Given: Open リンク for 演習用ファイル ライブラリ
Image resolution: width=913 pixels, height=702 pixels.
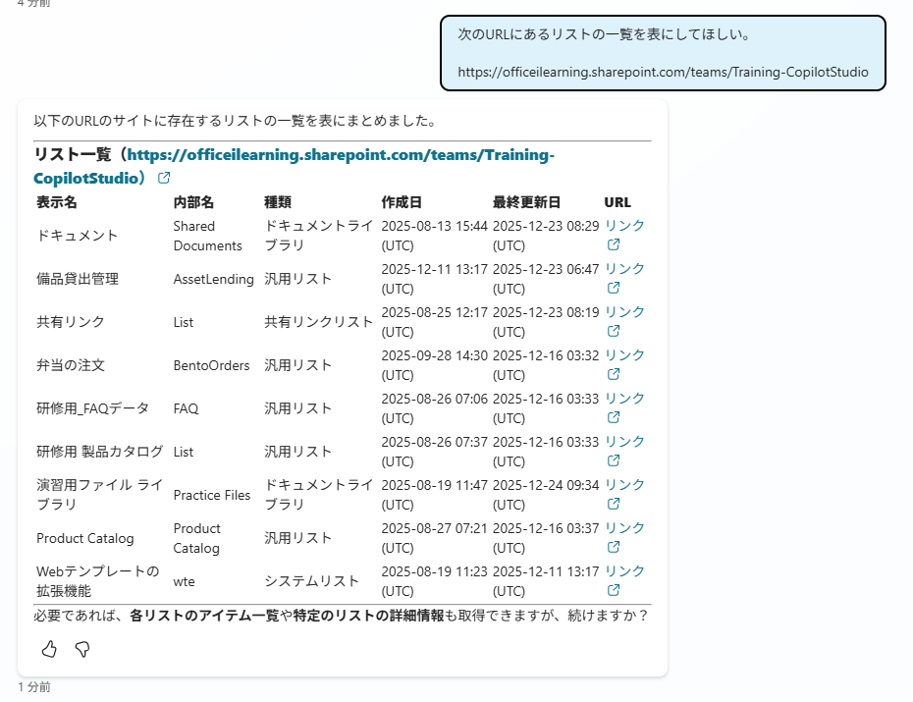Looking at the screenshot, I should (624, 484).
